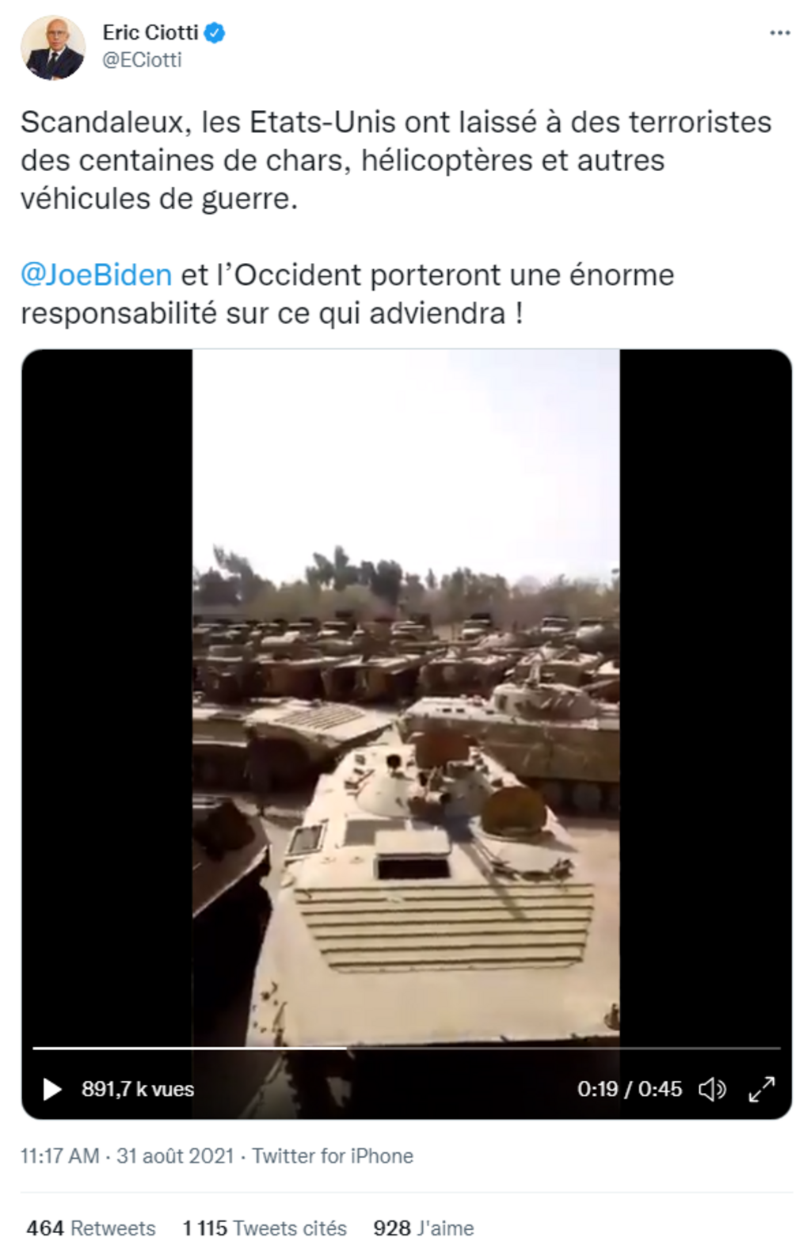Expand the video to fullscreen
Image resolution: width=811 pixels, height=1245 pixels.
click(x=761, y=1089)
